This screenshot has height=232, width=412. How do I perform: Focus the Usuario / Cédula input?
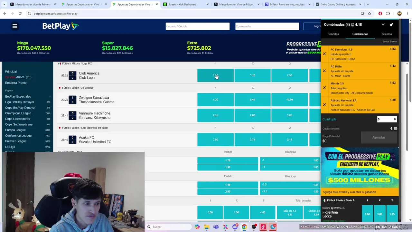(x=198, y=26)
